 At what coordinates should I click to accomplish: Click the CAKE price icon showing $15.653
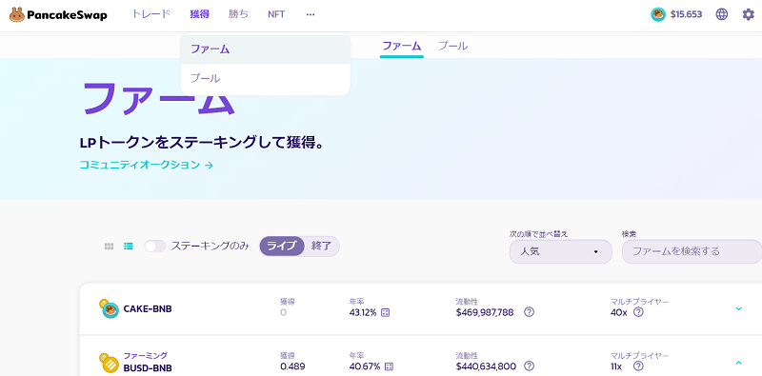click(658, 14)
